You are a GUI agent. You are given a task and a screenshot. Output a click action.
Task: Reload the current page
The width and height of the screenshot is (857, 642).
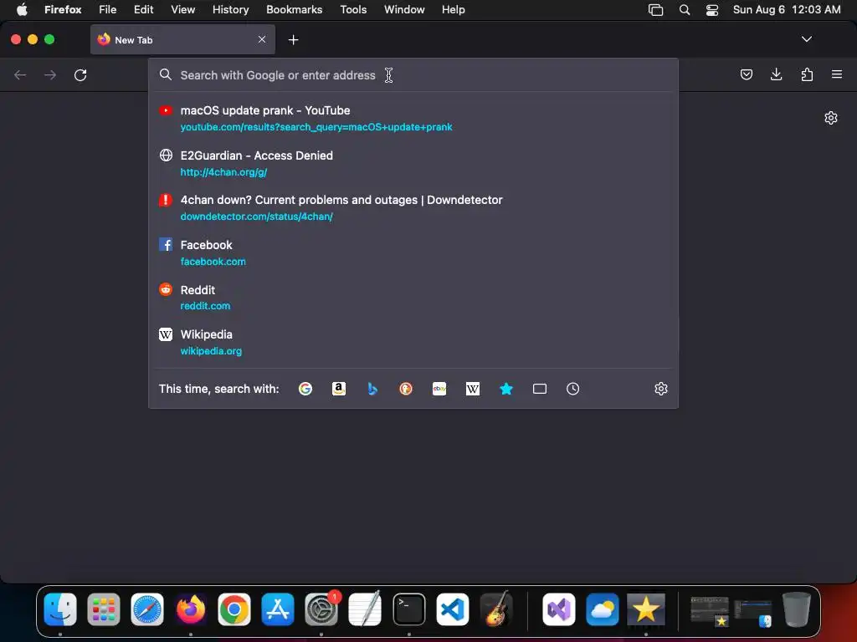click(x=80, y=74)
